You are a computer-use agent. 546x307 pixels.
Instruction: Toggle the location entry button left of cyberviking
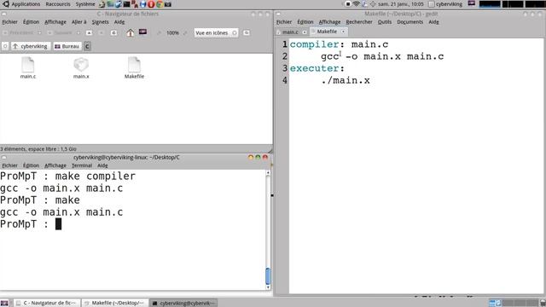5,46
